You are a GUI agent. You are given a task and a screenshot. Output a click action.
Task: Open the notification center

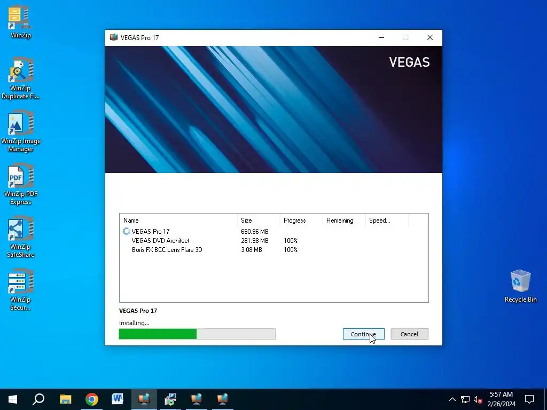point(529,399)
